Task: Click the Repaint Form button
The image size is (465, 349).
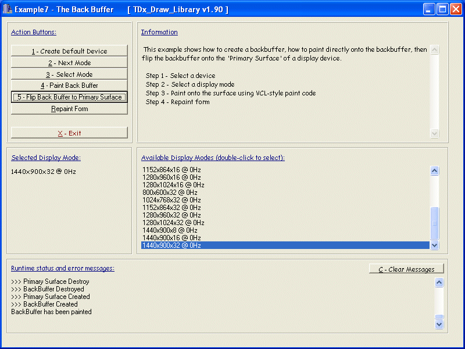Action: 69,109
